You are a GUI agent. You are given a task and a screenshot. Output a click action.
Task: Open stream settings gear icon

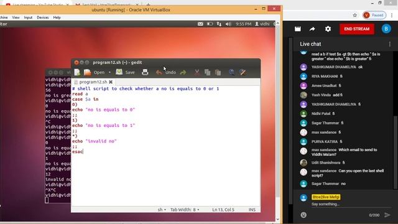328,29
